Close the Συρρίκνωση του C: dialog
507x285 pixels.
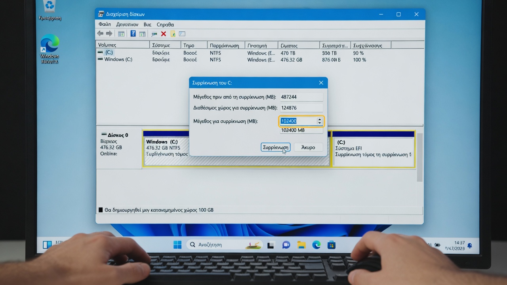coord(321,83)
